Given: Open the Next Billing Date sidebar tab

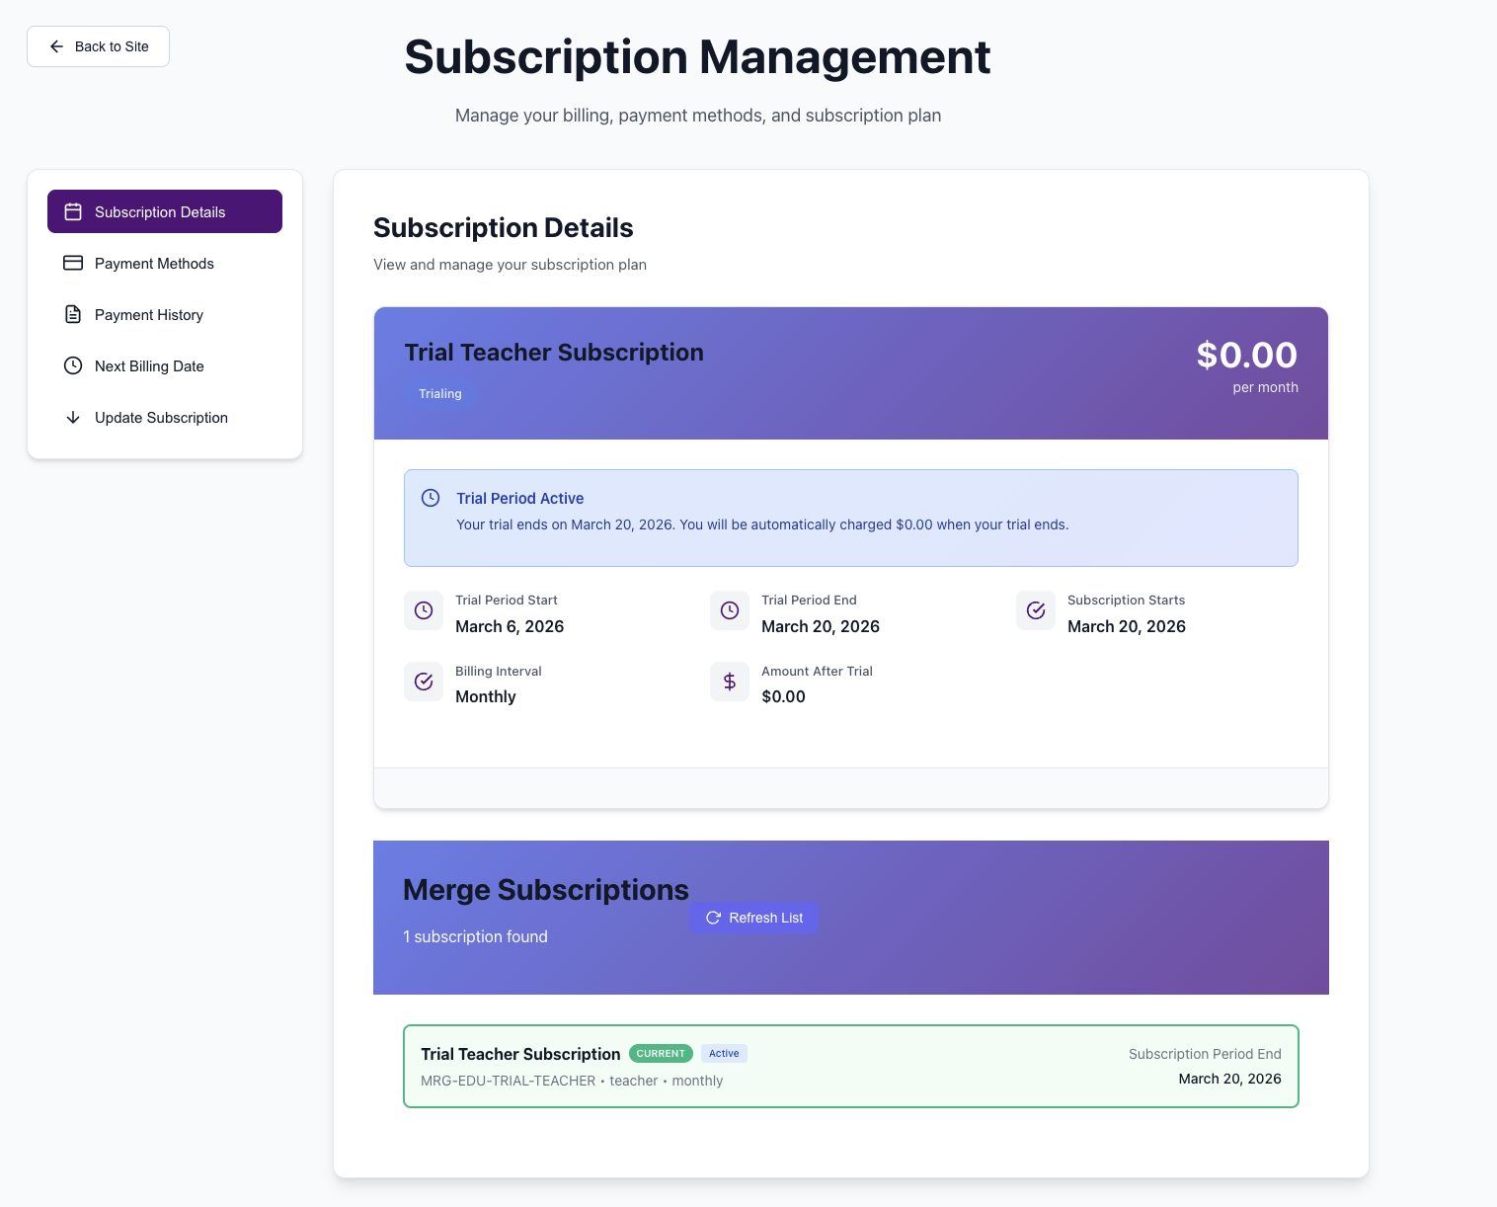Looking at the screenshot, I should click(x=165, y=365).
